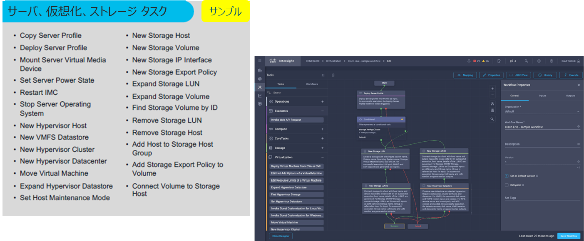Open the header search magnifier
Viewport: 584px width, 241px height.
(526, 61)
